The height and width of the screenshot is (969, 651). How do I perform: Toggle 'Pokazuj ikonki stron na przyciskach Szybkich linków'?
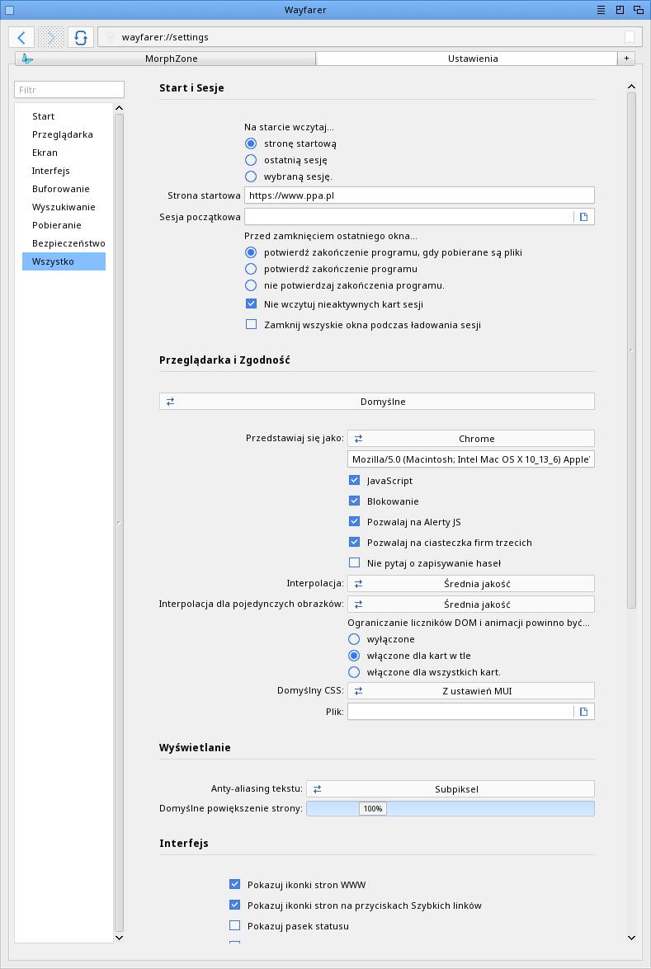point(234,905)
